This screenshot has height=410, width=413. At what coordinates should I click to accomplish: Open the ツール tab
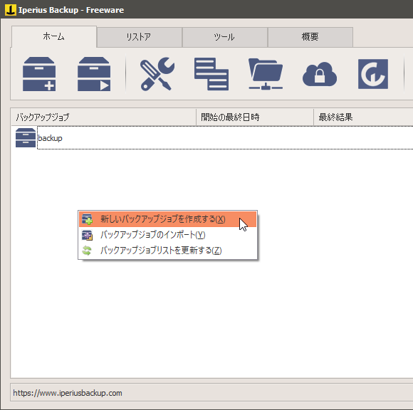coord(225,37)
